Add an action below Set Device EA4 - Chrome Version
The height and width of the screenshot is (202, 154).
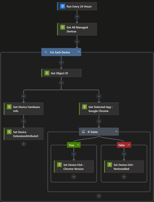pyautogui.click(x=74, y=177)
